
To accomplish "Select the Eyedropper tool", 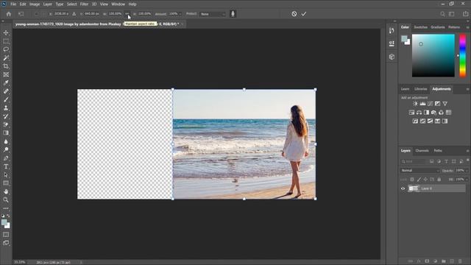I will (6, 82).
